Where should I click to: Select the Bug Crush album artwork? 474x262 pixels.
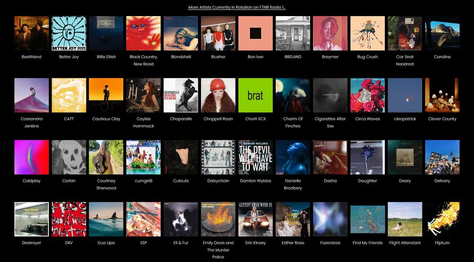[x=368, y=33]
